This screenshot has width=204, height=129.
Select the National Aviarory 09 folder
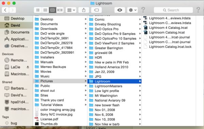[x=115, y=100]
